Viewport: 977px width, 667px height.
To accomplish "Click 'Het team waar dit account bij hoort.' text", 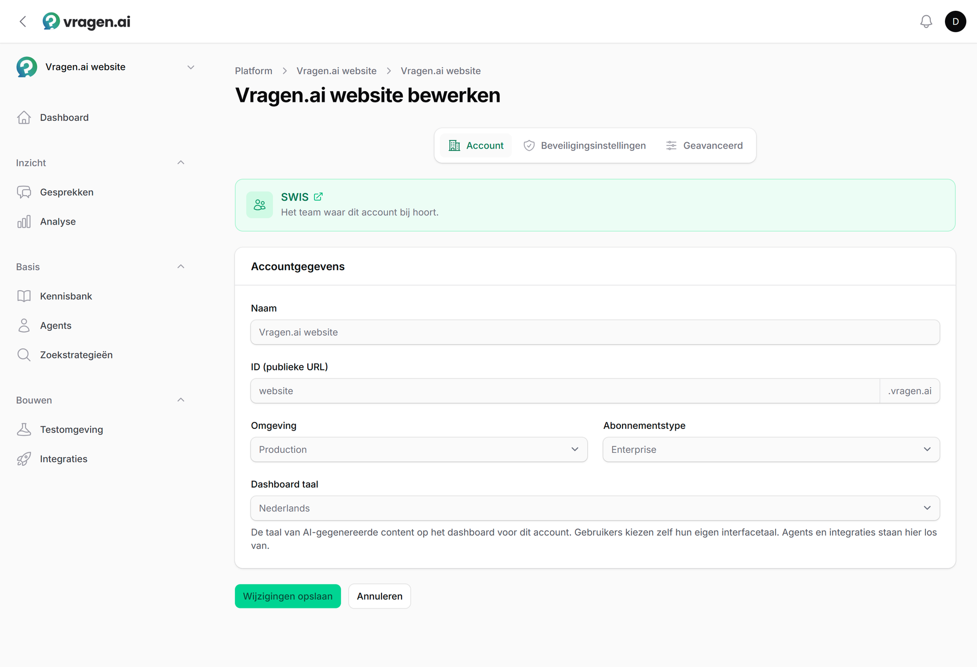I will pos(360,213).
